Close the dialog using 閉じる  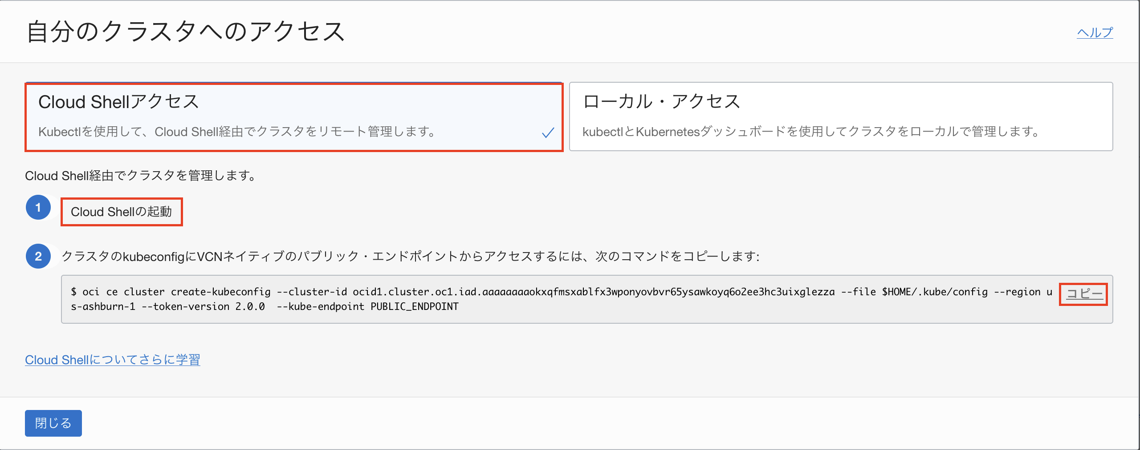pos(53,423)
